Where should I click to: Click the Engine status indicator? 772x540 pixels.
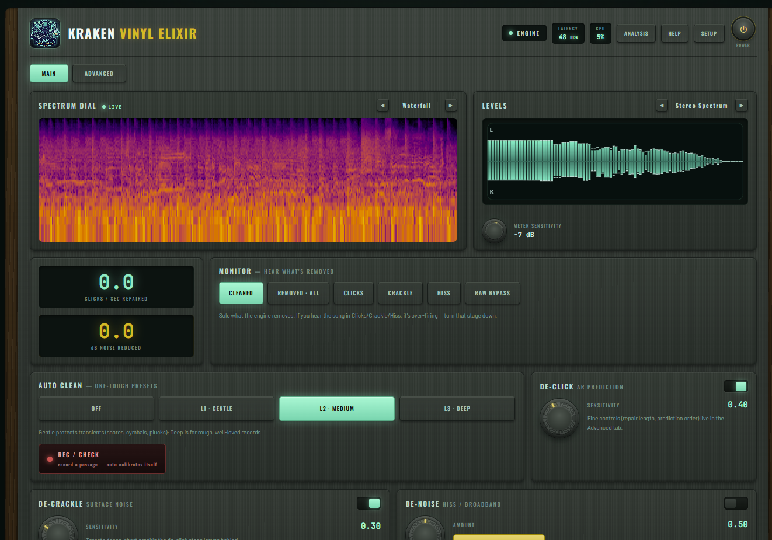pos(524,33)
